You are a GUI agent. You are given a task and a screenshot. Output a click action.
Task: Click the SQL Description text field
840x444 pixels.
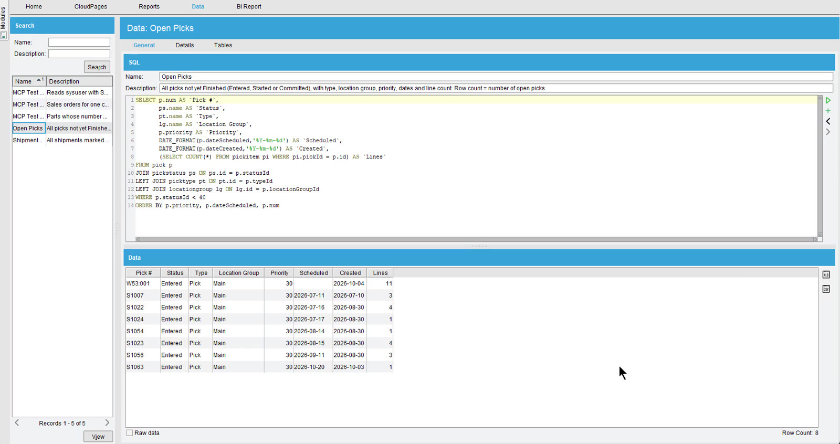coord(496,88)
